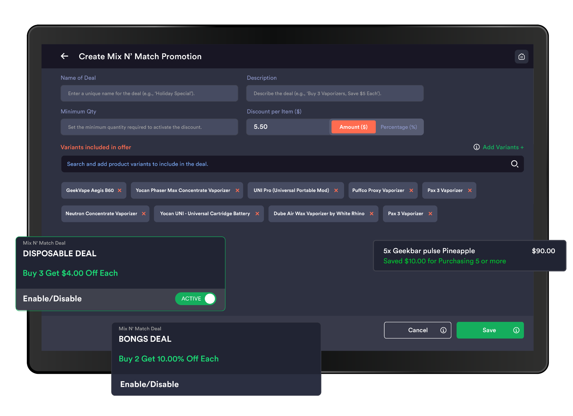Remove UNI Pro variant chip

click(336, 190)
